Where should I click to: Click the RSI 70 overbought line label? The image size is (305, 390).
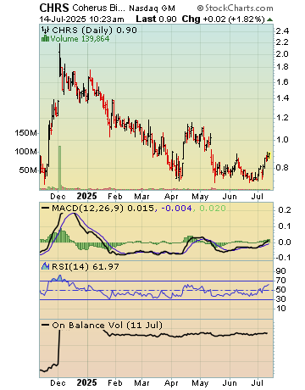[x=280, y=281]
